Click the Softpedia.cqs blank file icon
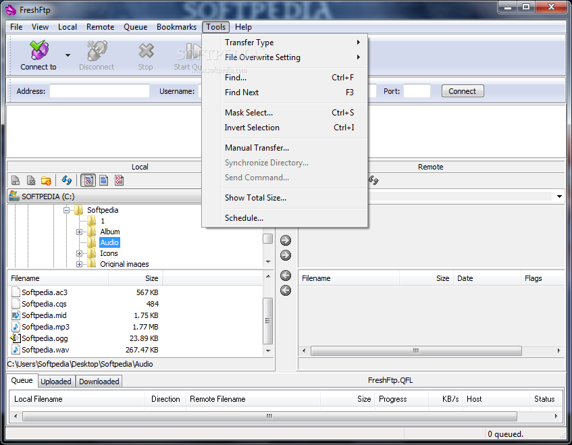The height and width of the screenshot is (445, 572). 16,303
